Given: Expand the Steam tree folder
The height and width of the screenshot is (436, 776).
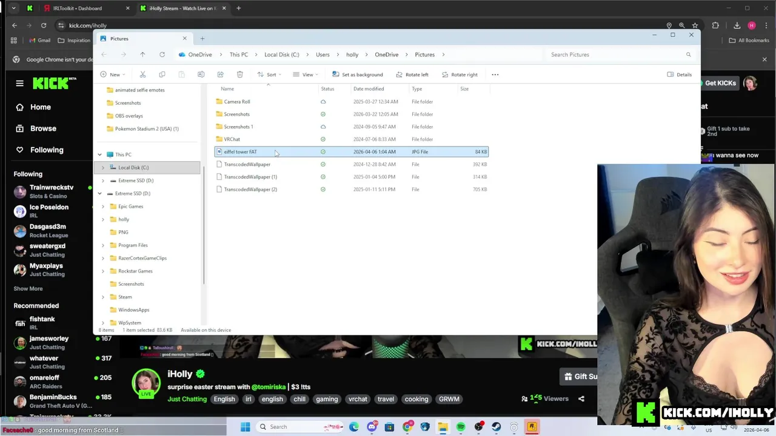Looking at the screenshot, I should tap(102, 297).
